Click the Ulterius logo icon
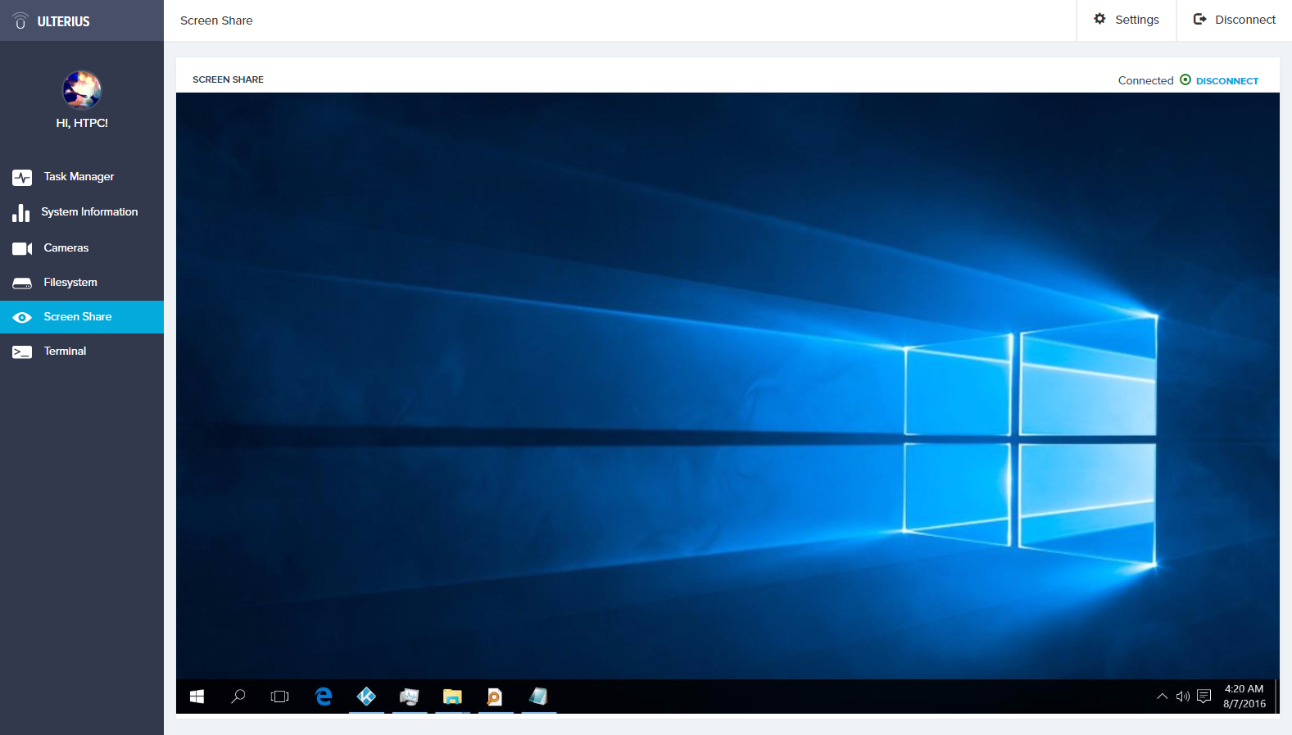This screenshot has height=735, width=1292. point(20,20)
